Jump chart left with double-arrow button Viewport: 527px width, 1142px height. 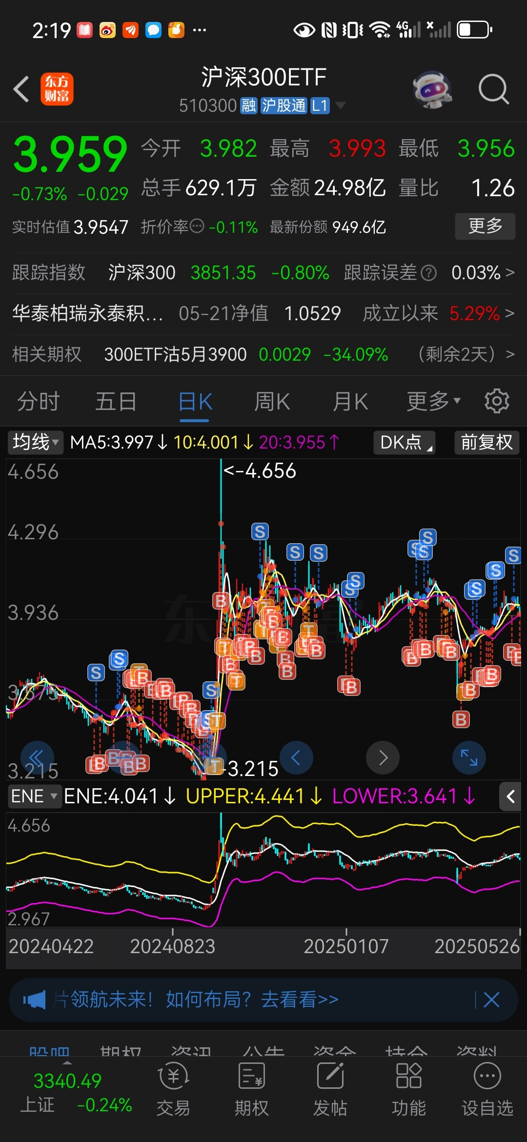[x=37, y=757]
